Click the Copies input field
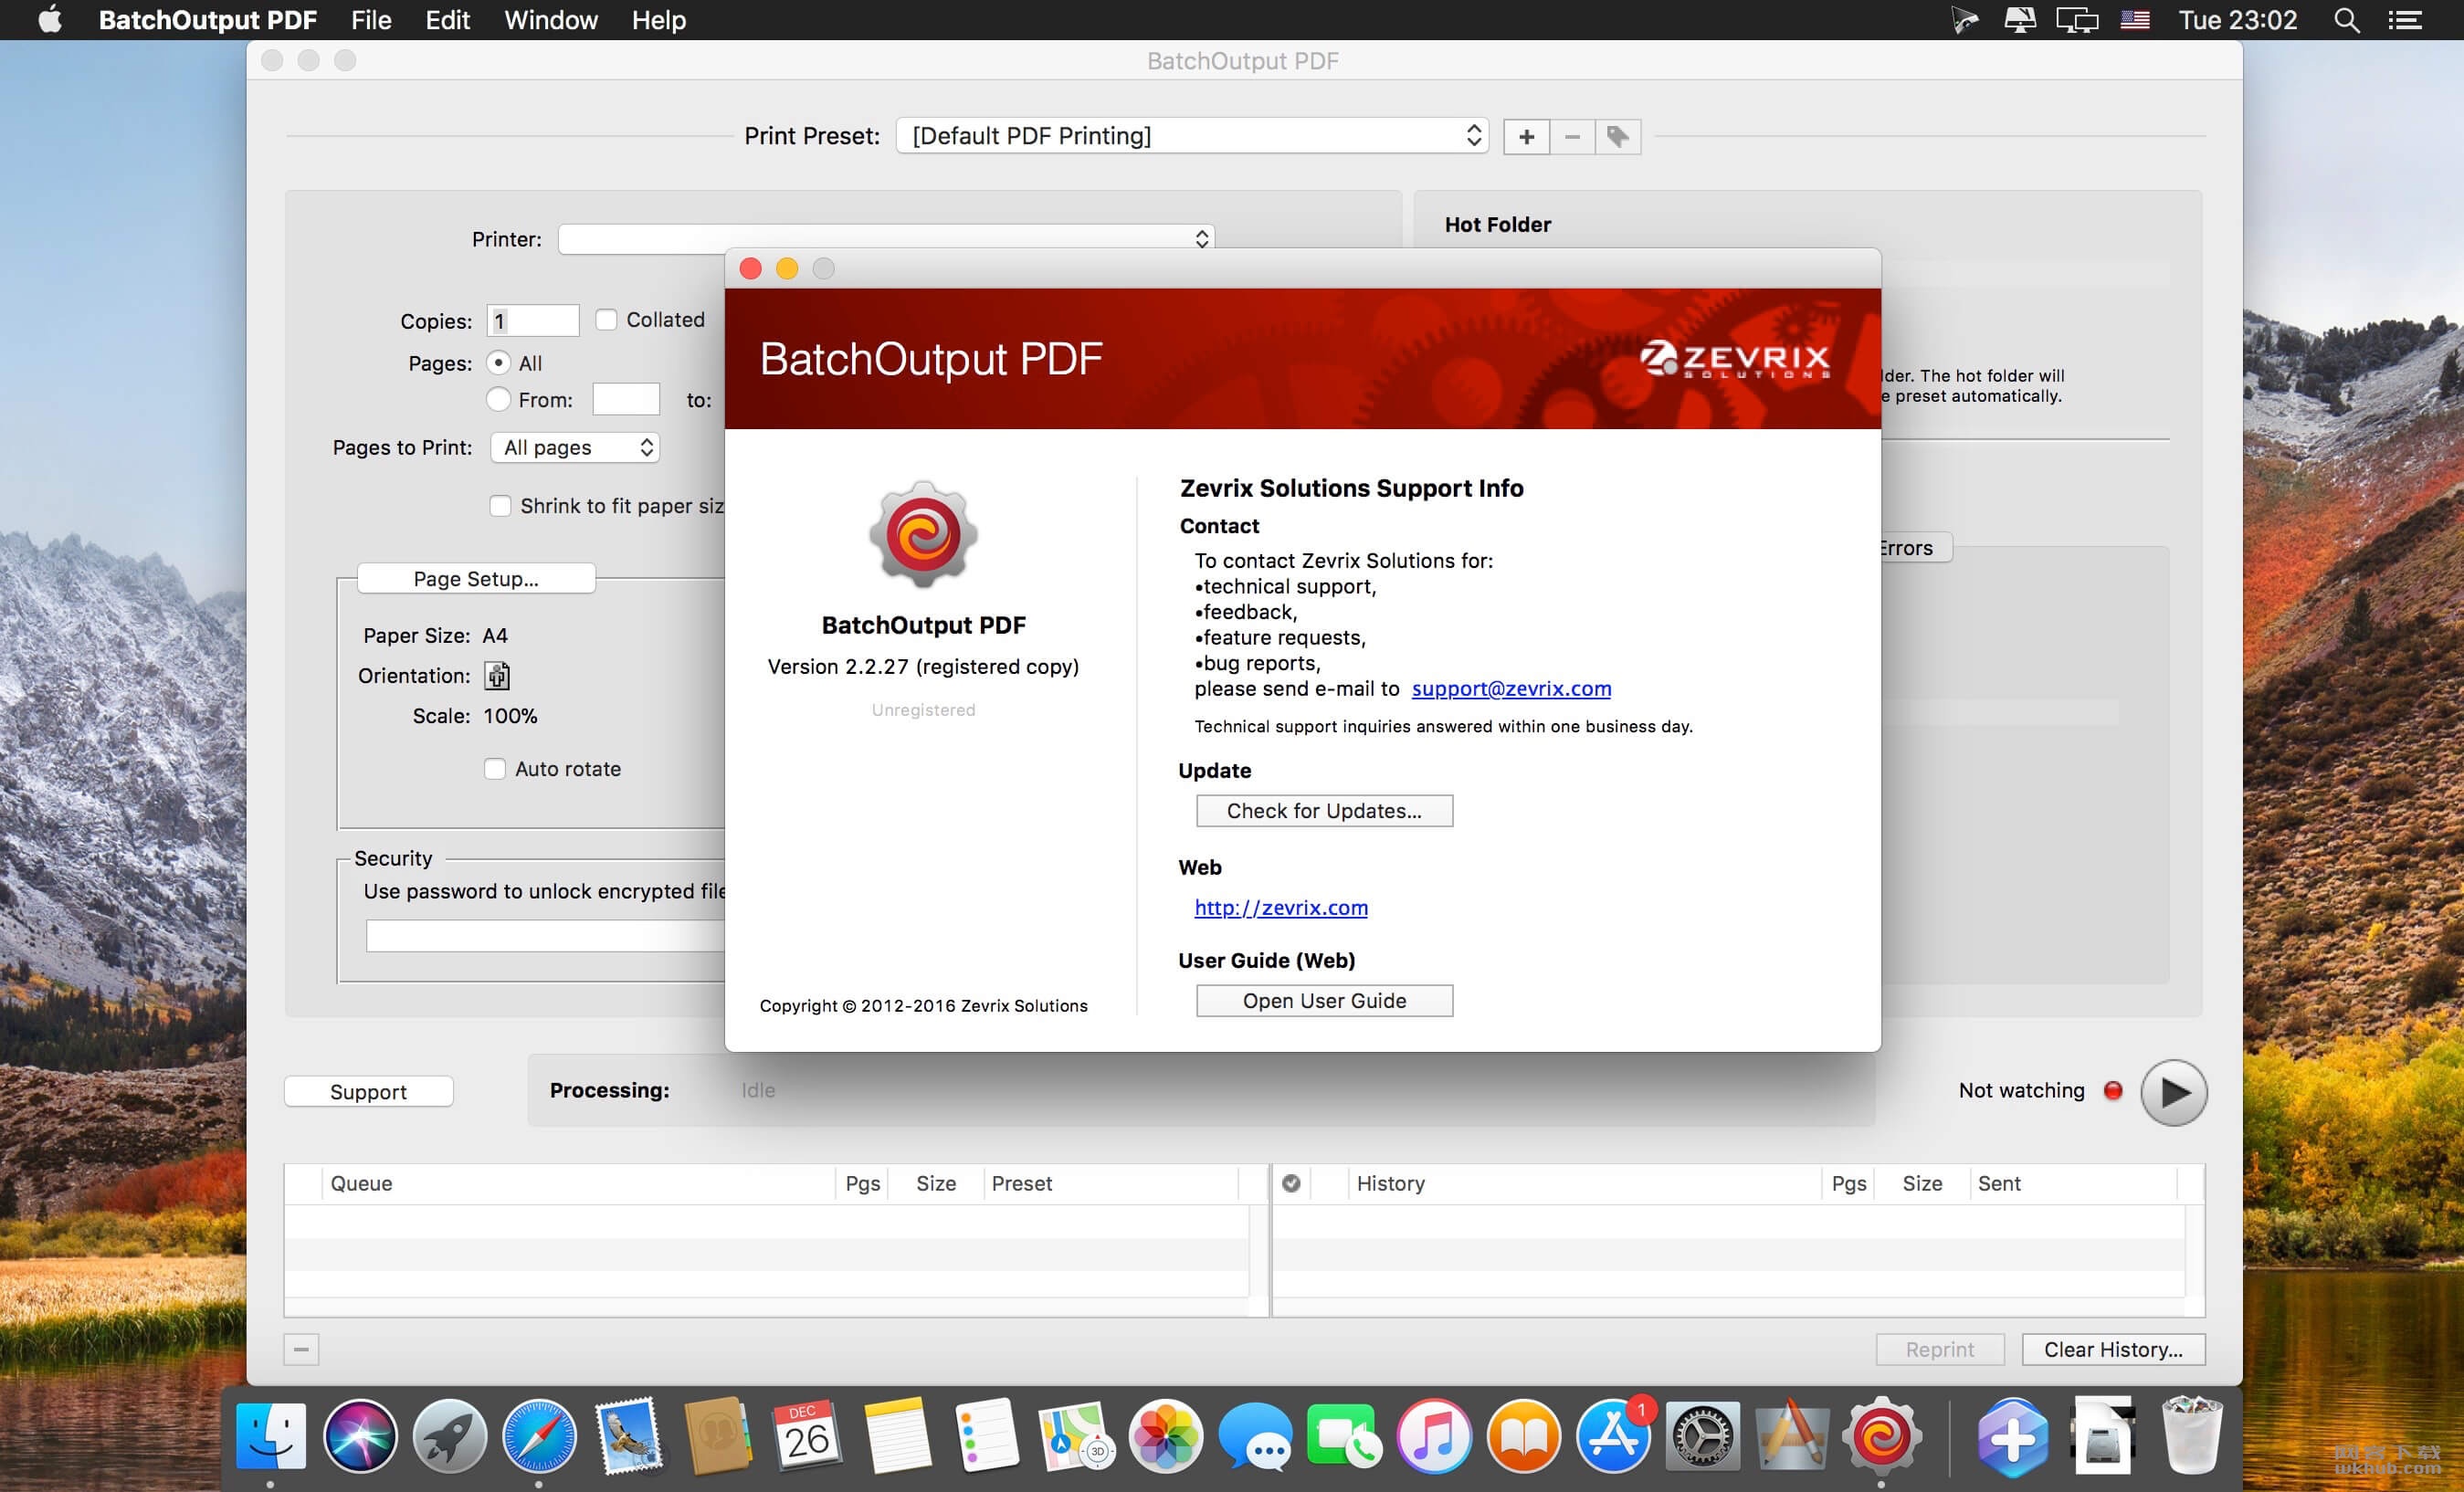The image size is (2464, 1492). [533, 320]
